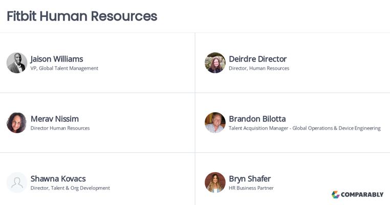Open the Bryn Shafer name link
Viewport: 390px width, 205px height.
point(250,178)
